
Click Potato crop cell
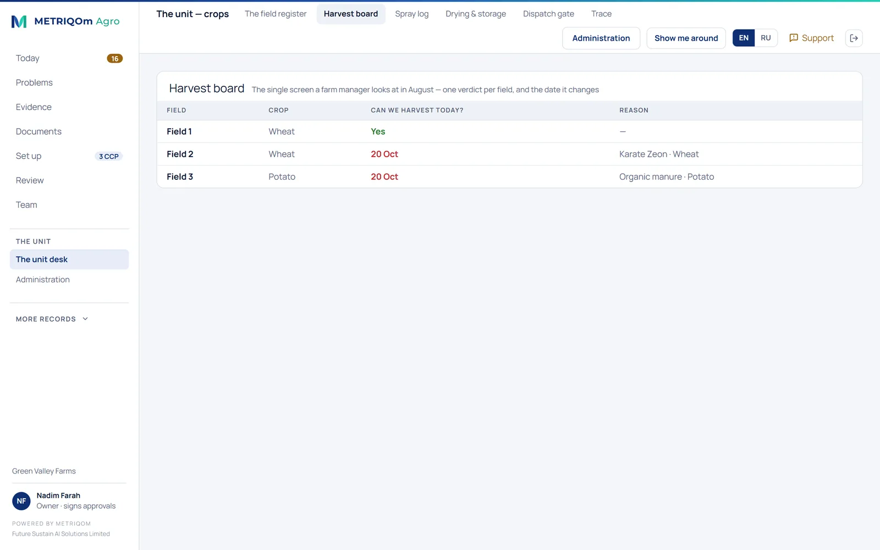(x=282, y=177)
